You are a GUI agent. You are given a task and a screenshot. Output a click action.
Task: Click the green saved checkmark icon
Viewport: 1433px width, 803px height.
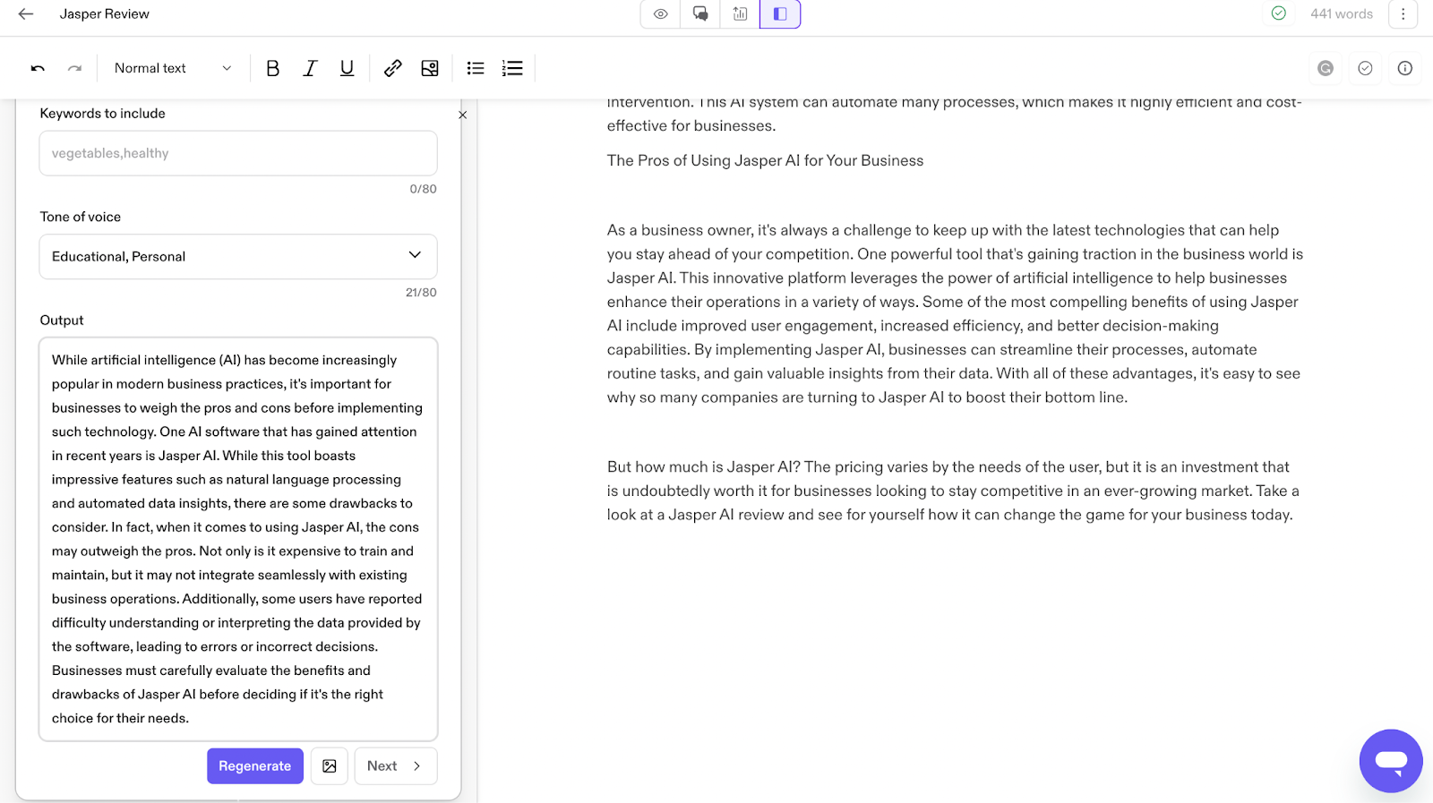(x=1279, y=13)
